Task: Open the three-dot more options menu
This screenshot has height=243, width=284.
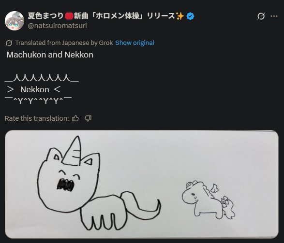Action: (x=274, y=16)
